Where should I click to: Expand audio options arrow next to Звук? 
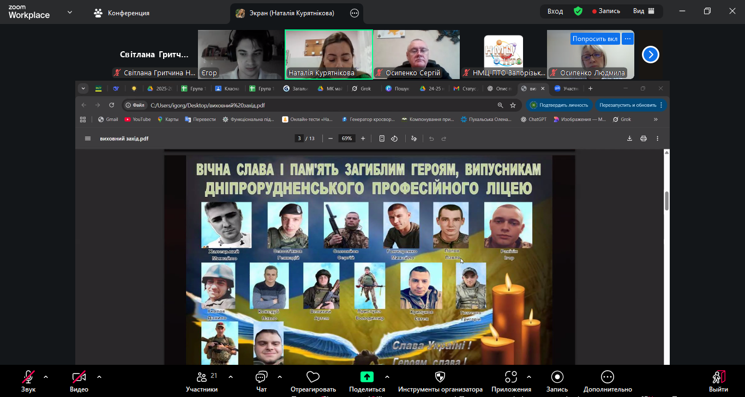pyautogui.click(x=46, y=376)
